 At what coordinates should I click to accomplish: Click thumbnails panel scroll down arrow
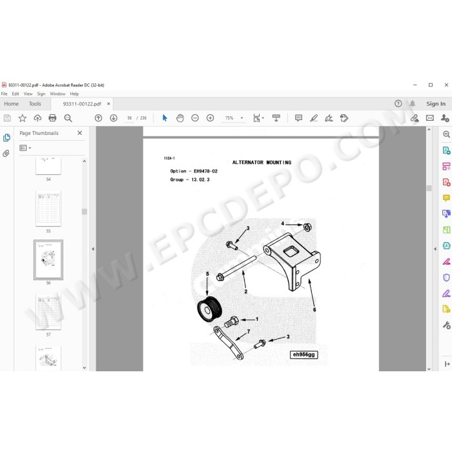[85, 367]
